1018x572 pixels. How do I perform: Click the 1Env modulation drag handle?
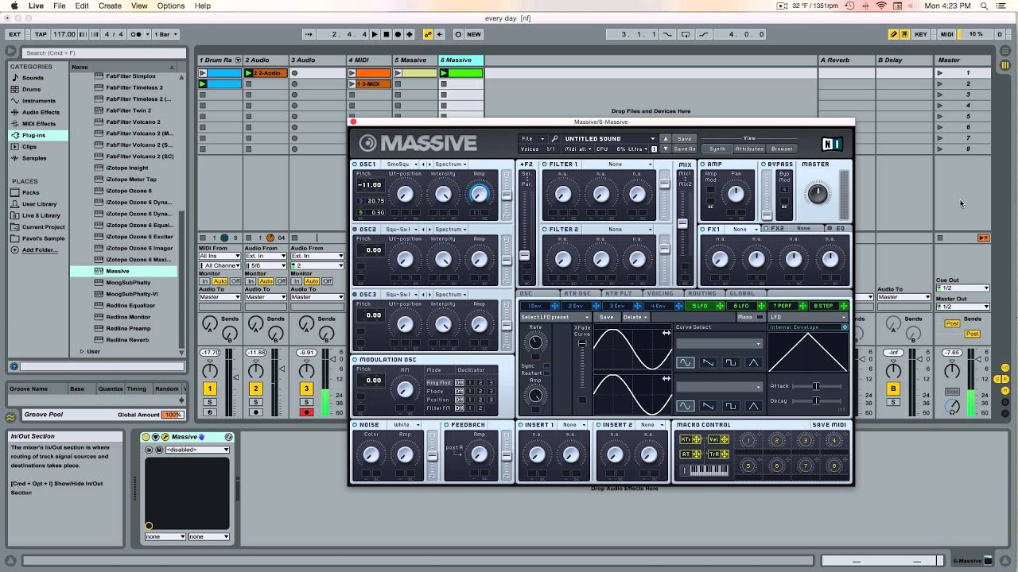point(554,306)
